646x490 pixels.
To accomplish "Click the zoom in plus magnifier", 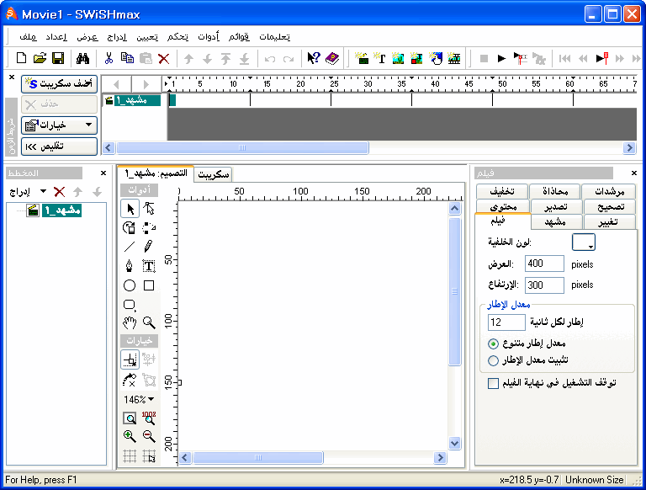I will pyautogui.click(x=130, y=436).
